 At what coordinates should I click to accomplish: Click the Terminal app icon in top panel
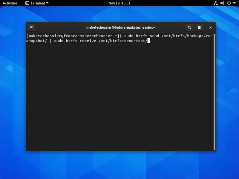pos(27,3)
